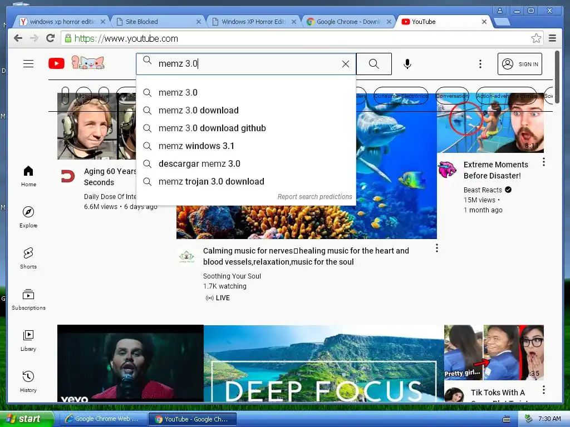Open History in sidebar
Image resolution: width=570 pixels, height=427 pixels.
[28, 381]
